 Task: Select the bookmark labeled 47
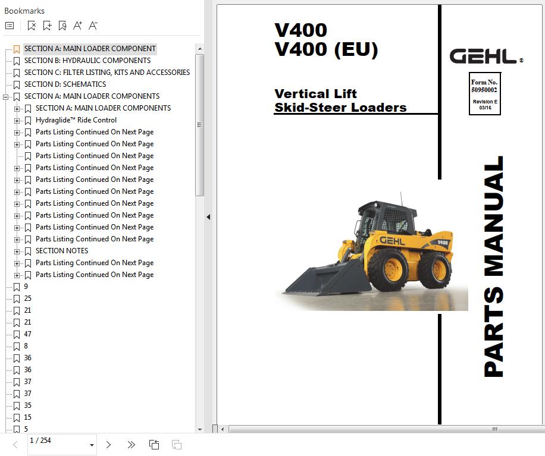coord(28,334)
